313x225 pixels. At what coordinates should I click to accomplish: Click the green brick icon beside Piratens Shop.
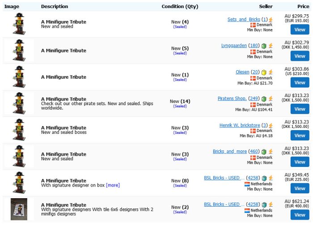(x=264, y=99)
